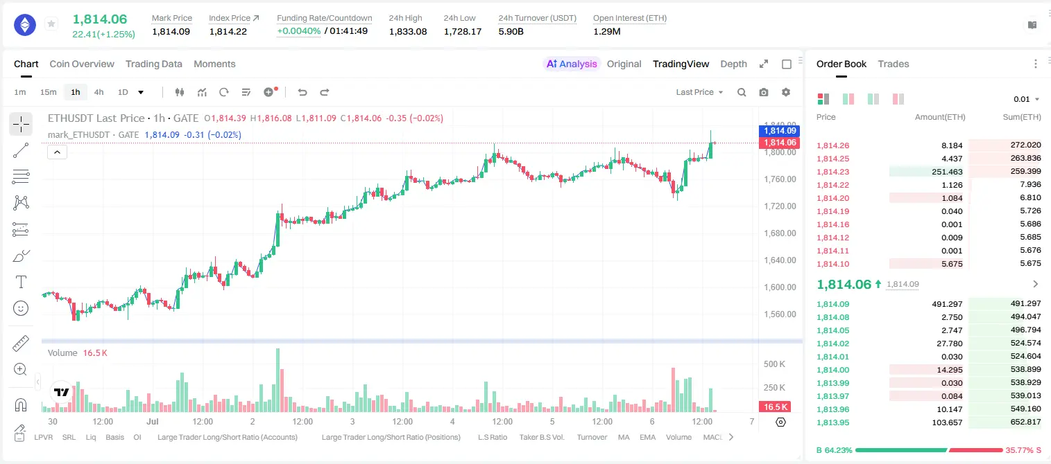The image size is (1051, 464).
Task: Open the Last Price dropdown
Action: click(699, 92)
